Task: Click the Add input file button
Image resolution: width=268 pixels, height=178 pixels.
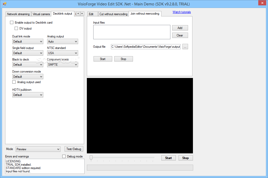Action: [x=180, y=28]
